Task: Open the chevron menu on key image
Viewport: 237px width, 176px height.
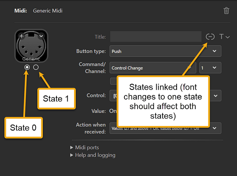Action: pos(41,36)
